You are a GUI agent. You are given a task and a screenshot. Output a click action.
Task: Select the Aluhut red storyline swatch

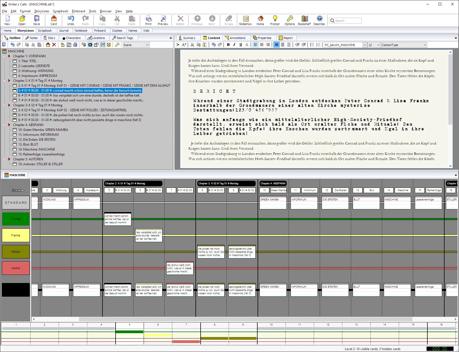(x=16, y=268)
